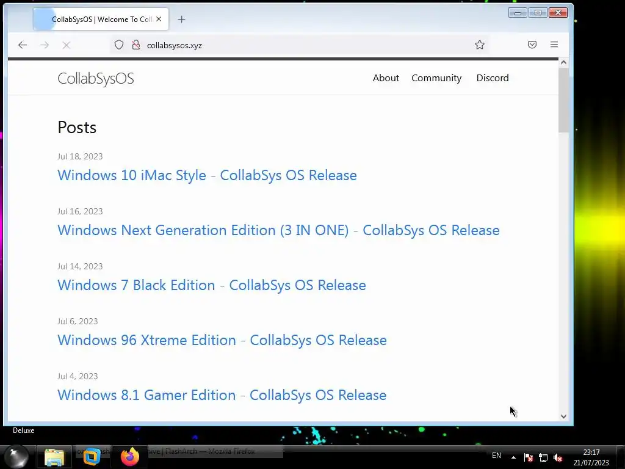Open the Community page
Viewport: 625px width, 469px height.
click(x=436, y=78)
